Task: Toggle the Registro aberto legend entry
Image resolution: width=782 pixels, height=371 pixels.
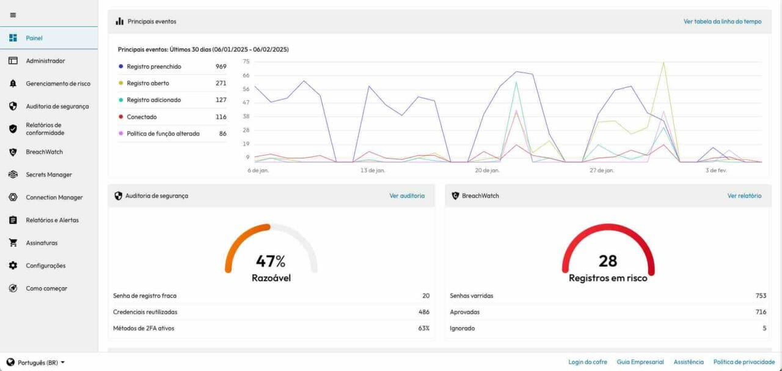Action: pyautogui.click(x=147, y=83)
